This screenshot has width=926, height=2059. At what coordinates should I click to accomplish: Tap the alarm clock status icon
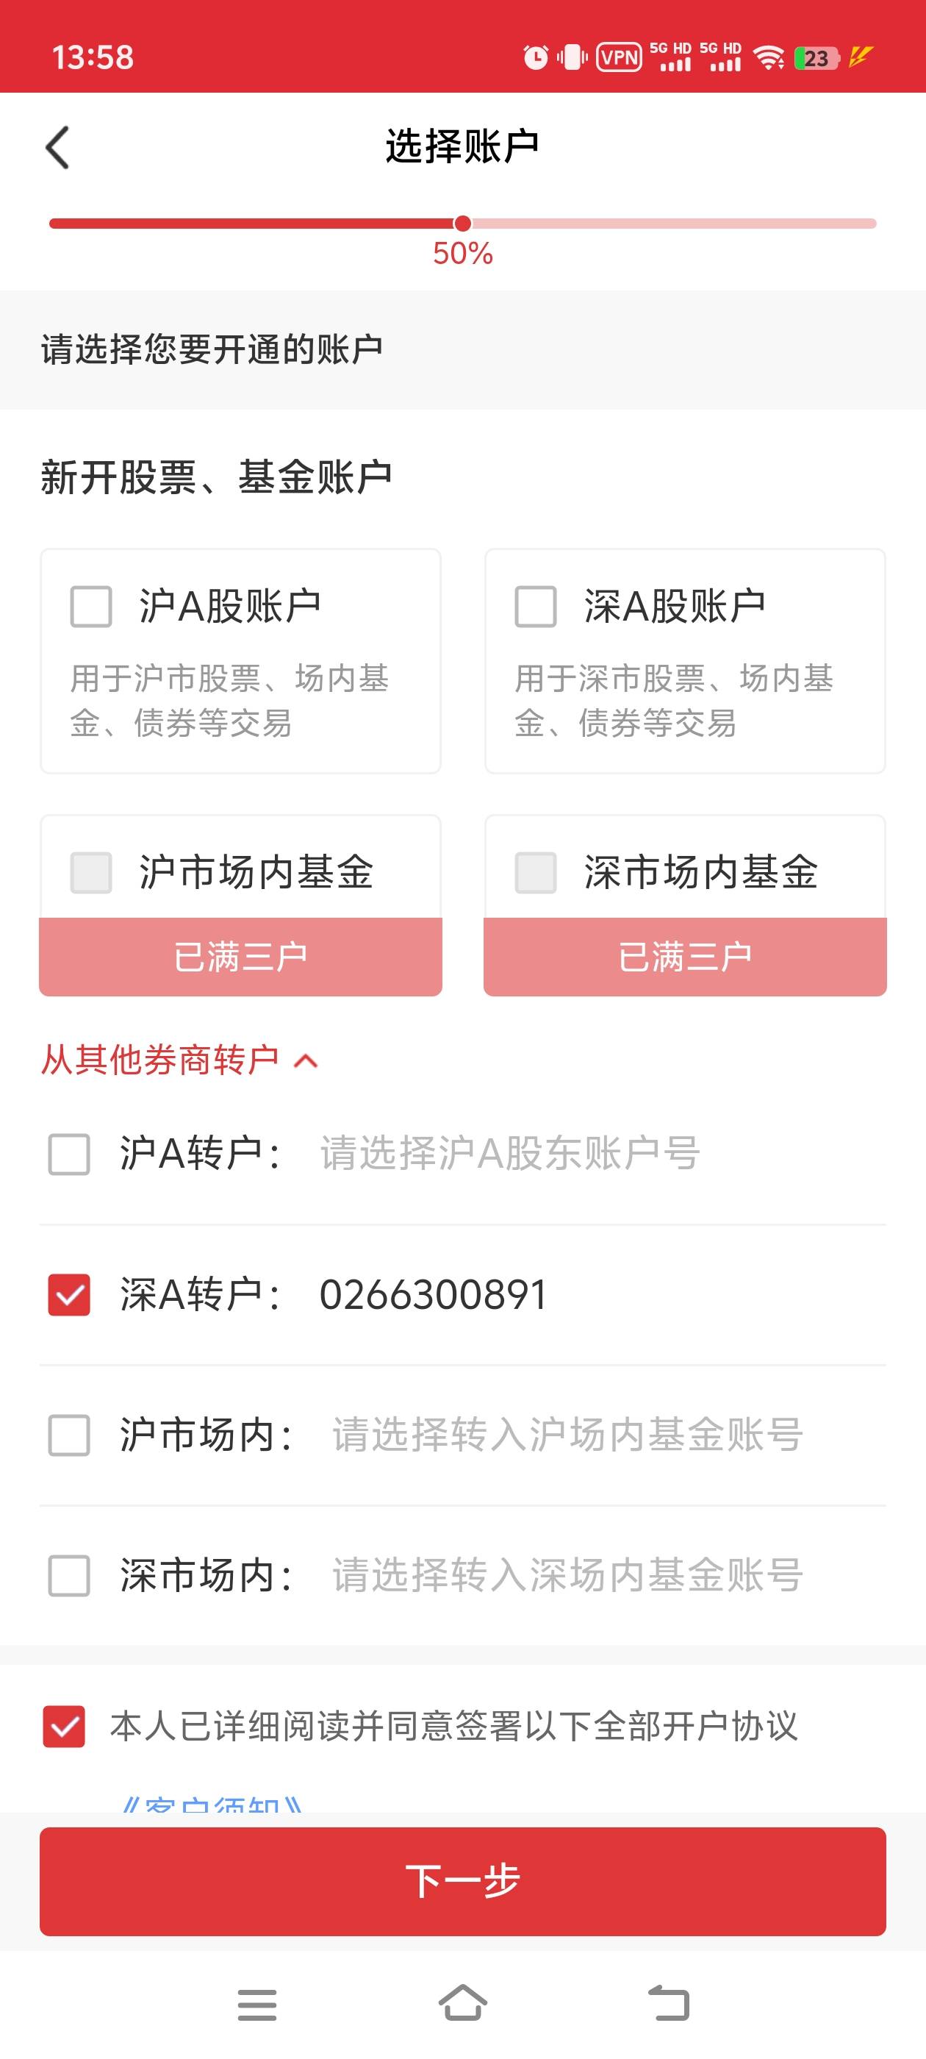(x=535, y=57)
